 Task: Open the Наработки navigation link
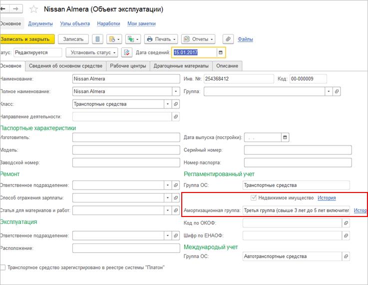pos(108,23)
